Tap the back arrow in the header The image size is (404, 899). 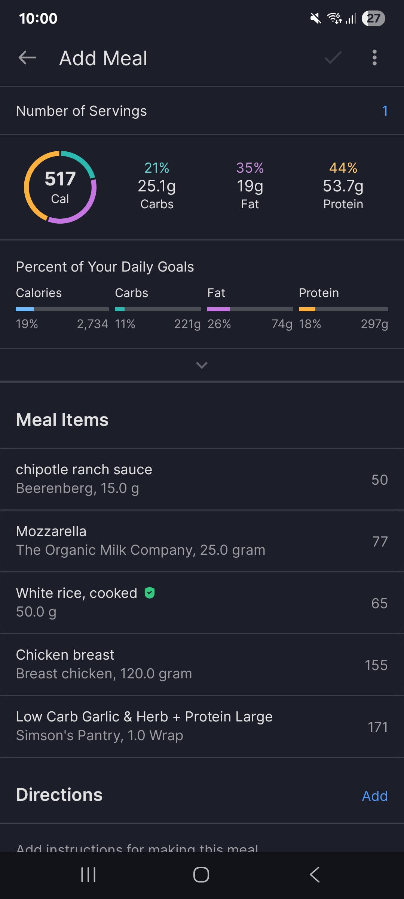(x=27, y=58)
